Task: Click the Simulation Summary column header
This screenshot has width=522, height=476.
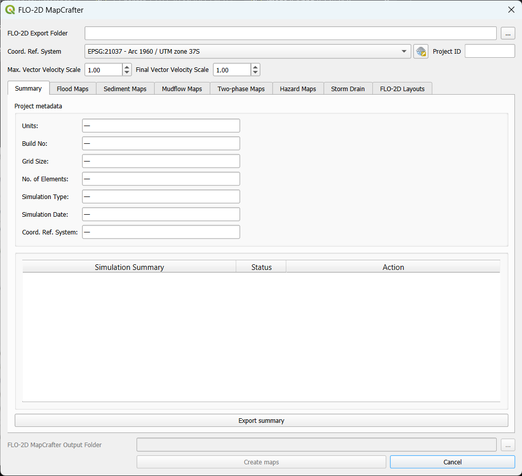Action: tap(129, 267)
